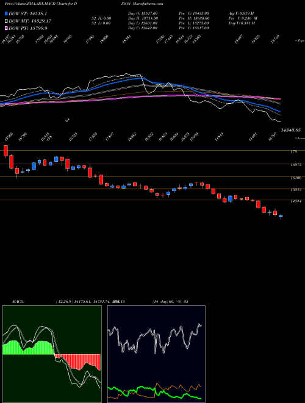Select the 'DOW ST: 14518.1' label

(27, 13)
